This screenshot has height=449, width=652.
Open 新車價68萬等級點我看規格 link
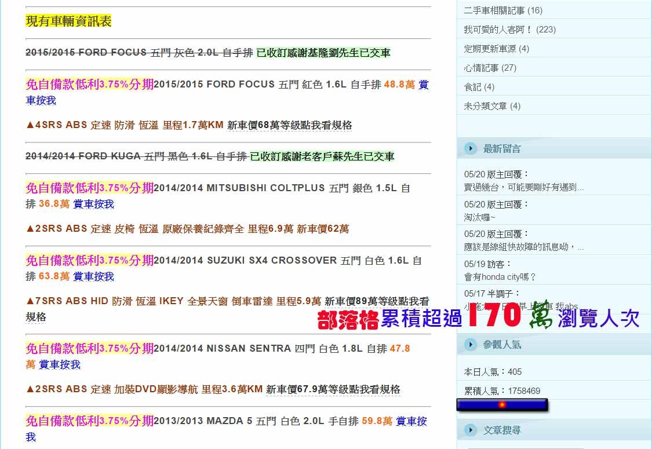[x=289, y=125]
